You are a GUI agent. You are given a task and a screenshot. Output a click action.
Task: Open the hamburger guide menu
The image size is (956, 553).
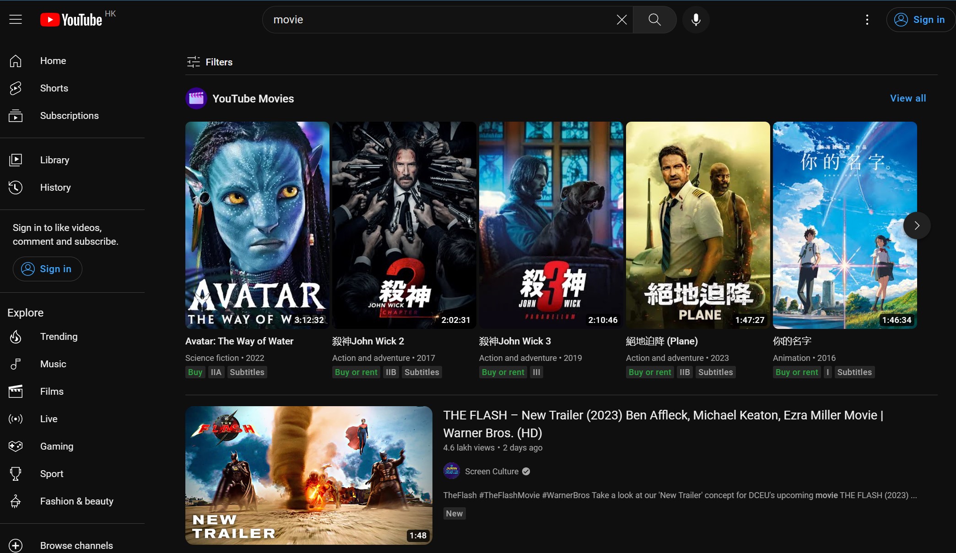[16, 19]
